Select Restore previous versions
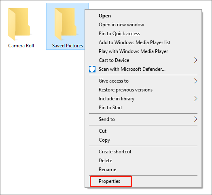Image resolution: width=212 pixels, height=195 pixels. coord(125,90)
